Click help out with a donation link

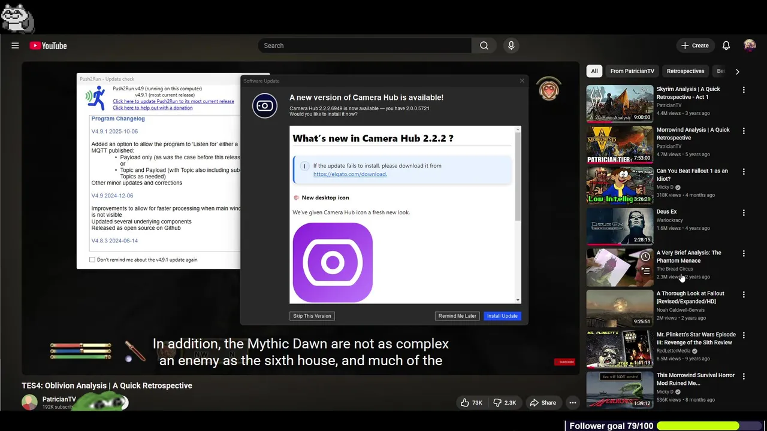153,108
